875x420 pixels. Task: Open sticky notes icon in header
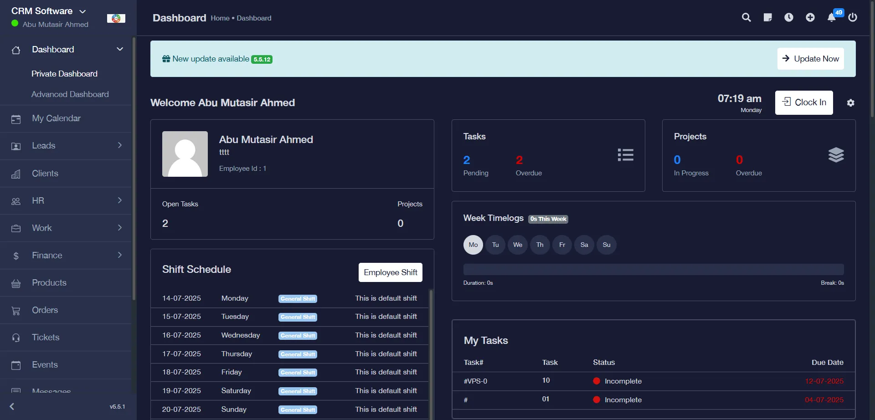pyautogui.click(x=767, y=17)
